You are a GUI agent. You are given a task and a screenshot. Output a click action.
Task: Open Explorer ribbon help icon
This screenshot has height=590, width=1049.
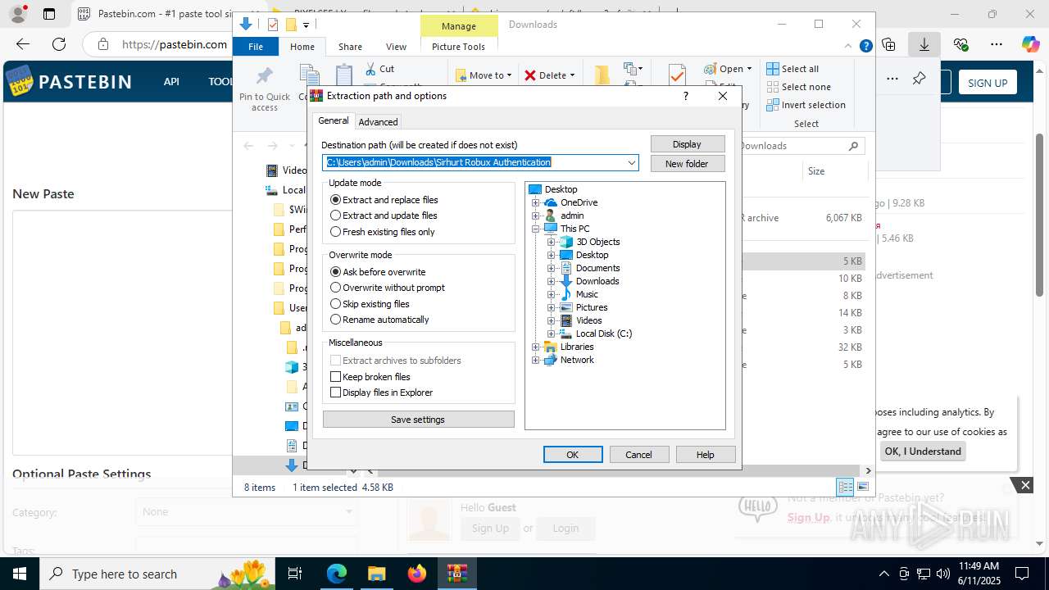point(865,46)
